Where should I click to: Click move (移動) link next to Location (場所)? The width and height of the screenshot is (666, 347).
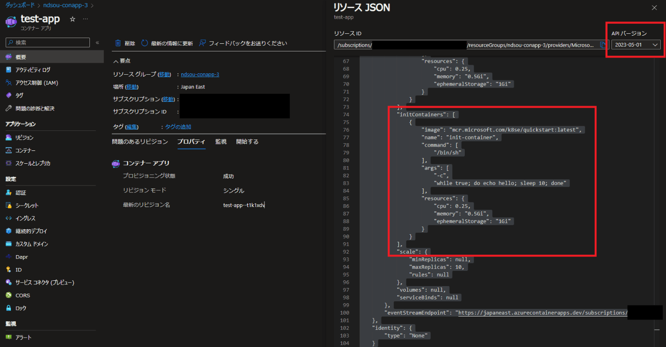[x=132, y=87]
